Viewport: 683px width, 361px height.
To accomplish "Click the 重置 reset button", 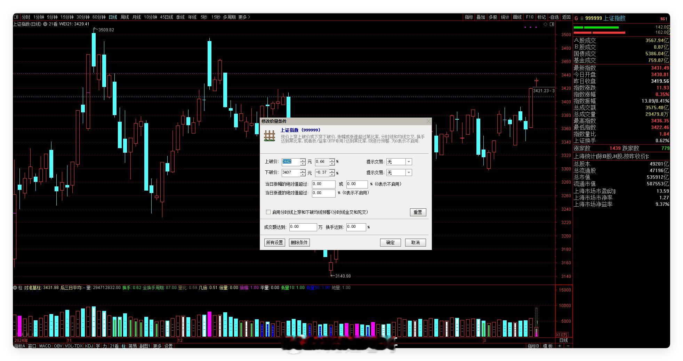I will pyautogui.click(x=418, y=212).
